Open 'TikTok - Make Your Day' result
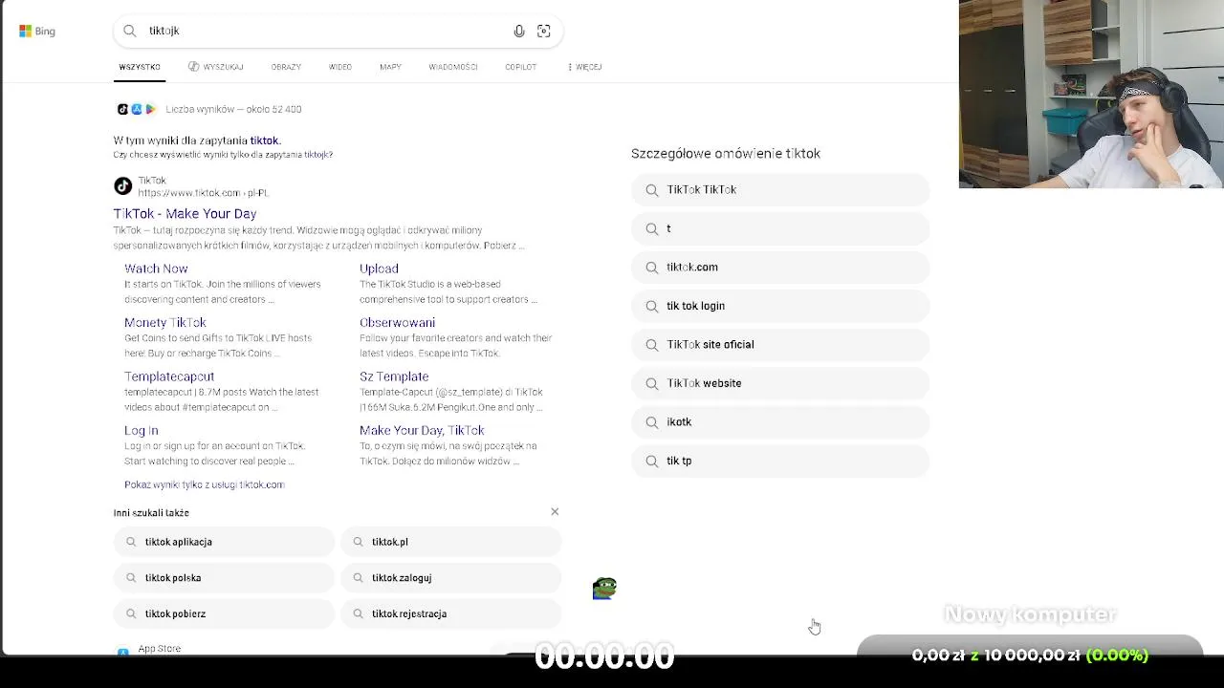This screenshot has height=688, width=1224. [185, 214]
